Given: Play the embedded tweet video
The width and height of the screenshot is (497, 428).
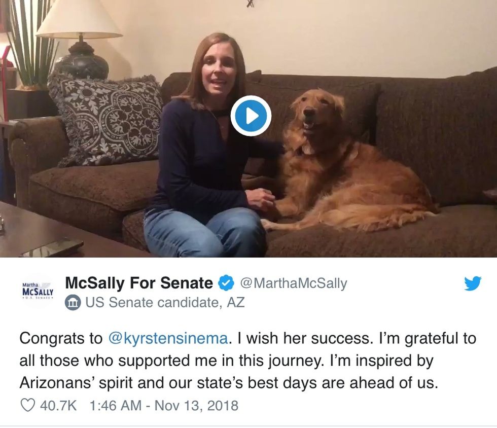Looking at the screenshot, I should point(251,116).
